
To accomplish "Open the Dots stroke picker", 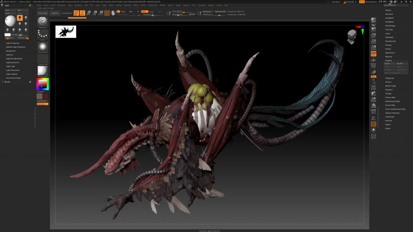I will pos(42,35).
